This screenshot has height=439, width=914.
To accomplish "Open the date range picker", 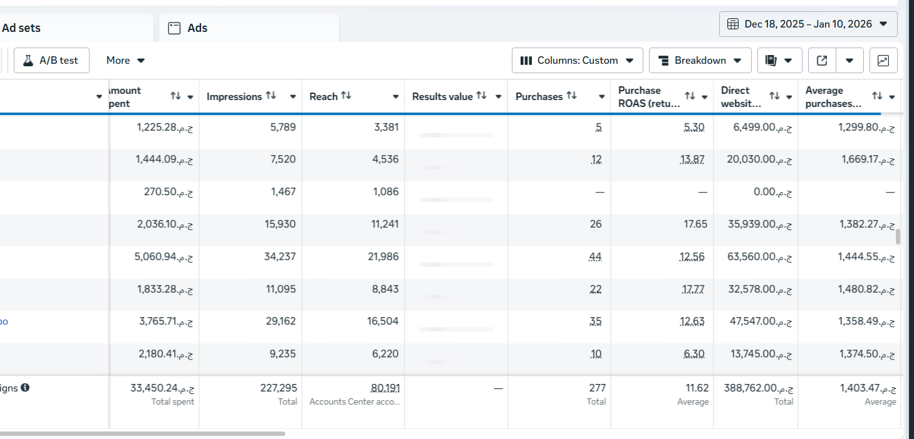I will 808,24.
